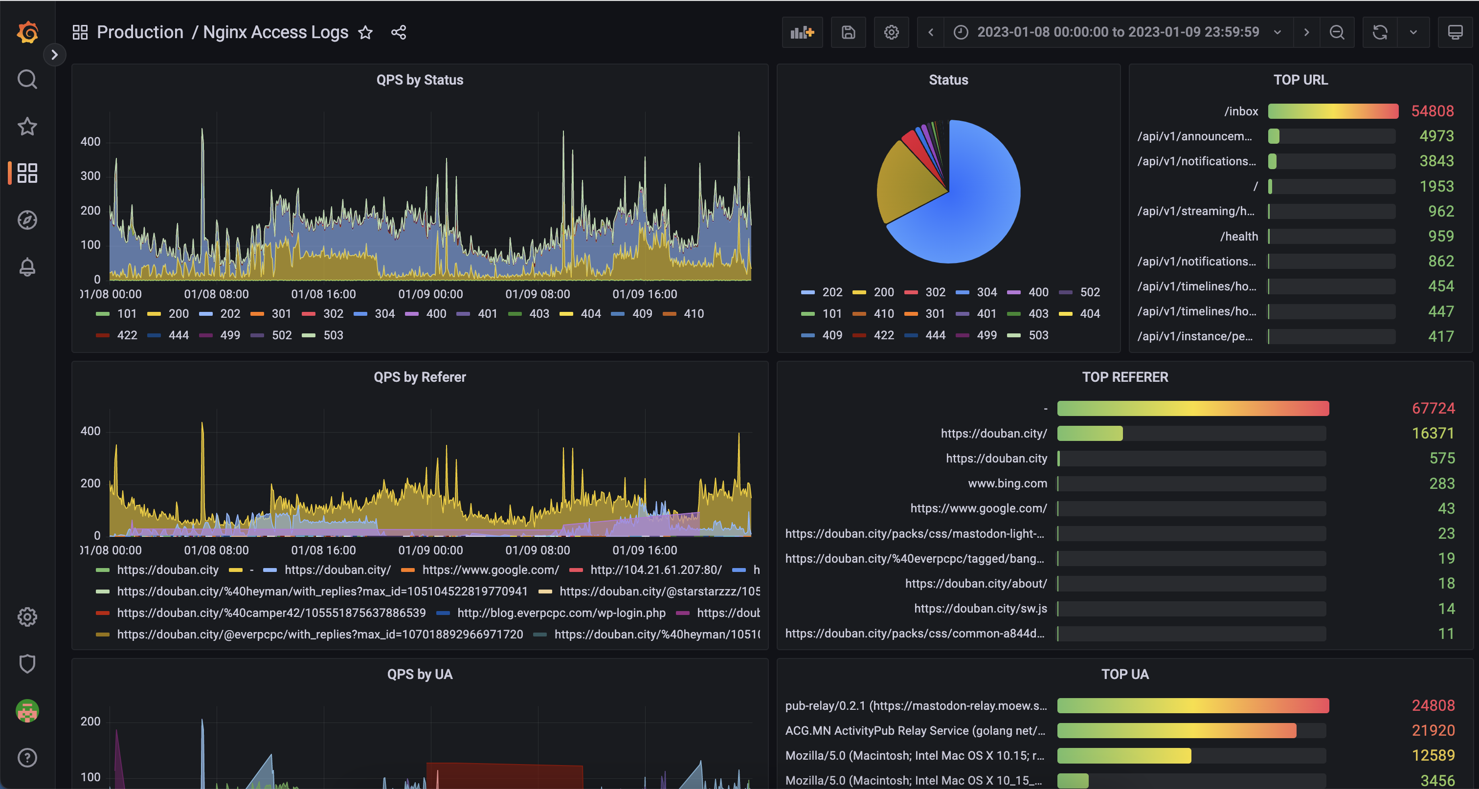Open the Alerting bell icon

click(x=27, y=267)
